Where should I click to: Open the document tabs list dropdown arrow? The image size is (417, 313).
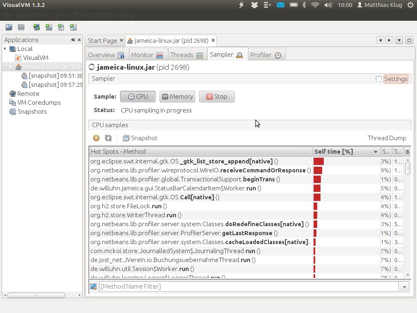pyautogui.click(x=399, y=40)
